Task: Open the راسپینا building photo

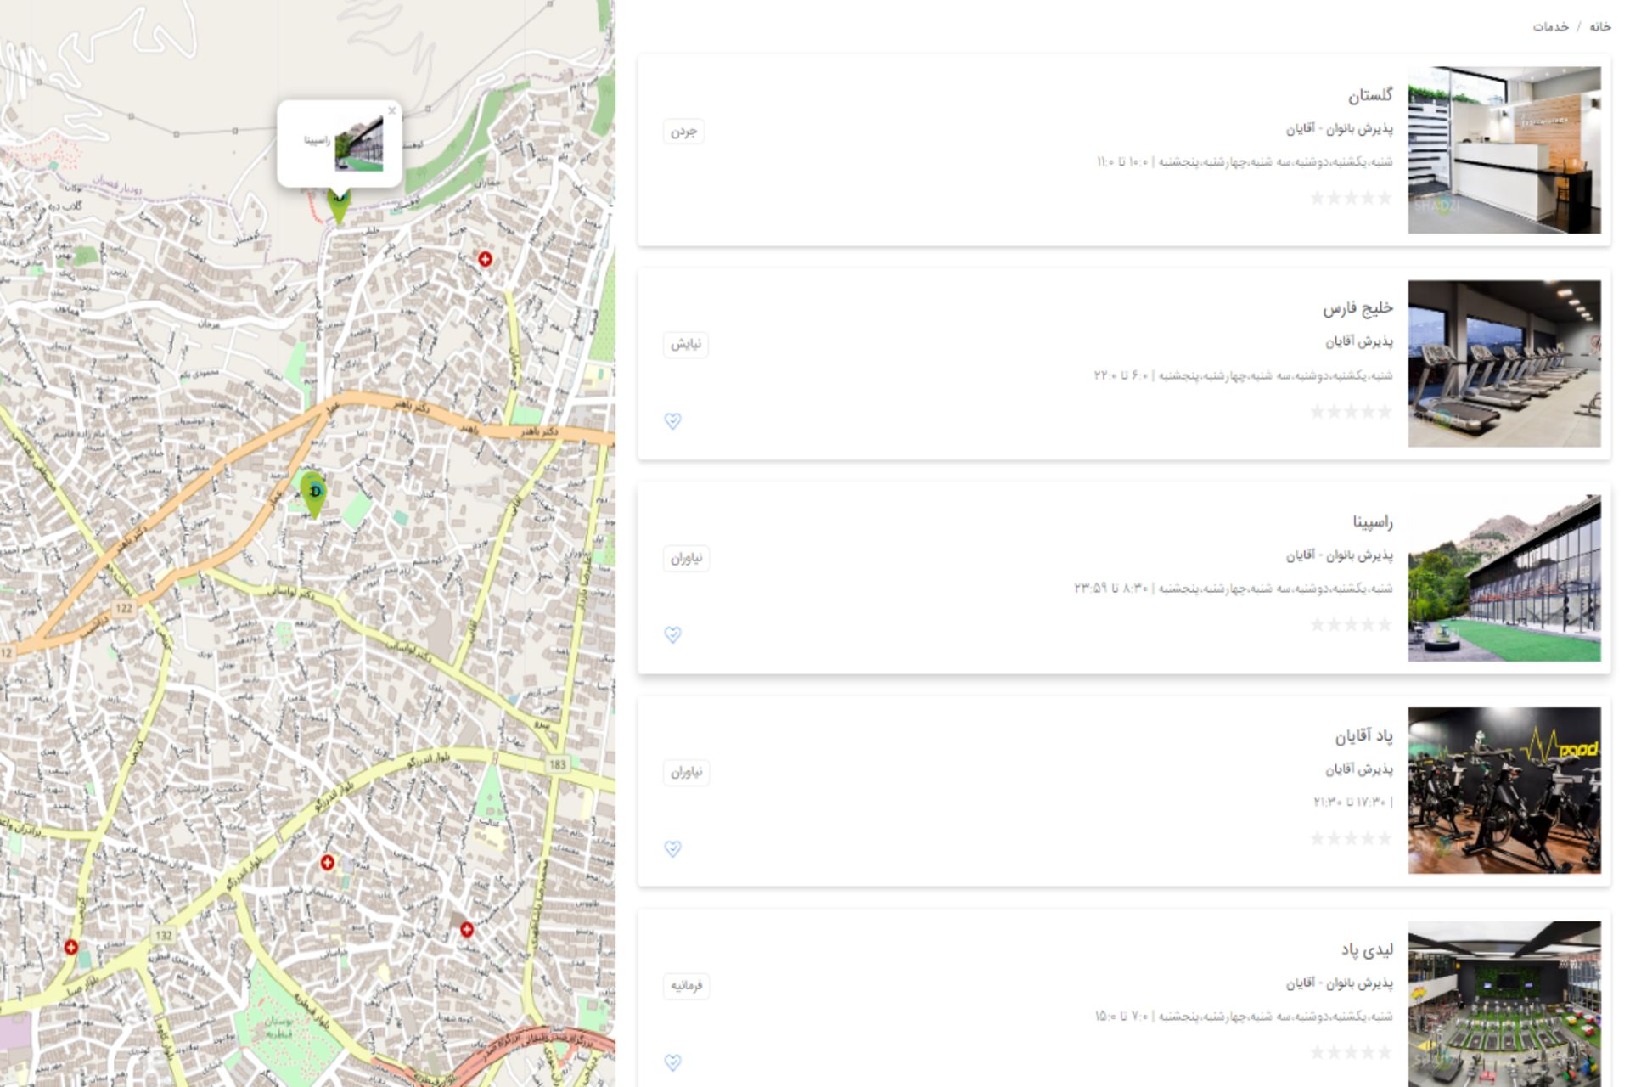Action: click(1504, 577)
